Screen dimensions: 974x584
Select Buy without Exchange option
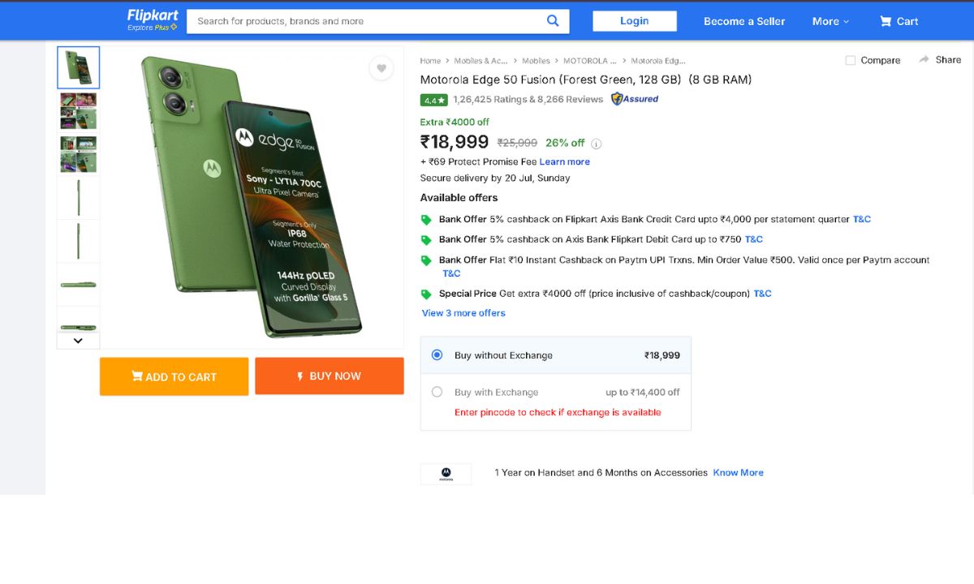[437, 355]
